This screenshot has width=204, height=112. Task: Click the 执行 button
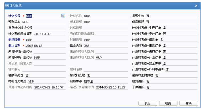(148, 103)
